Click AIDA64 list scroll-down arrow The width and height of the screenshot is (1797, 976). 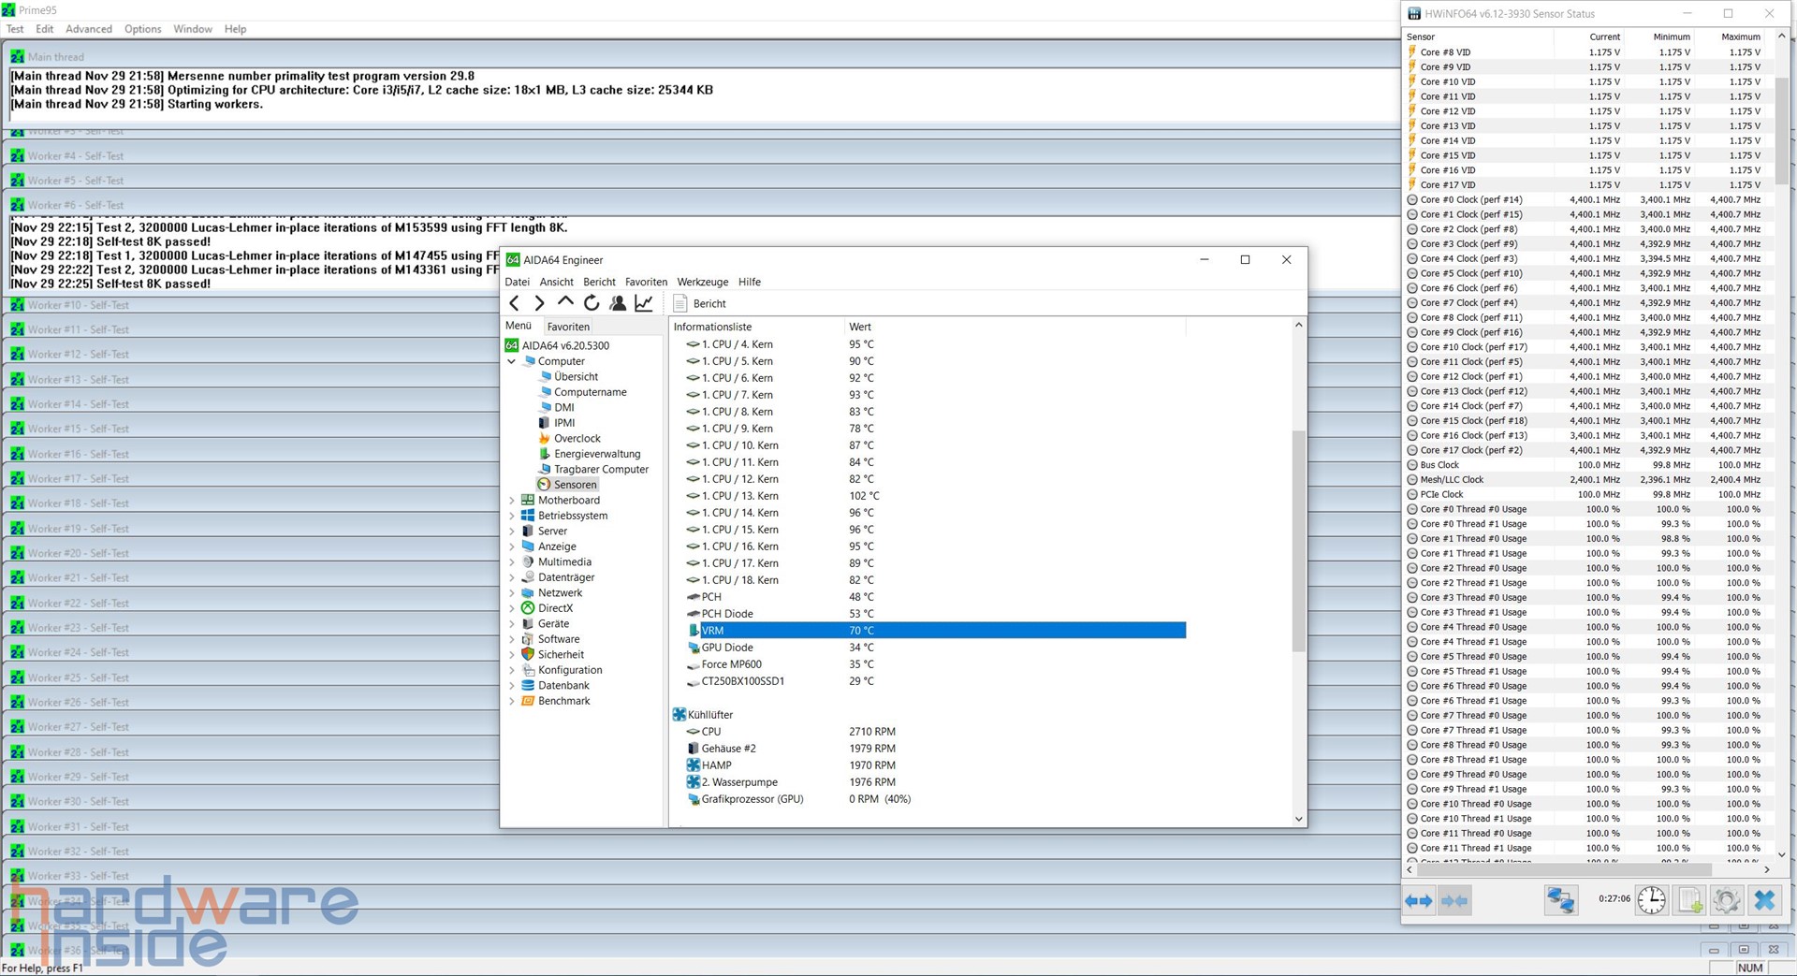[x=1298, y=819]
